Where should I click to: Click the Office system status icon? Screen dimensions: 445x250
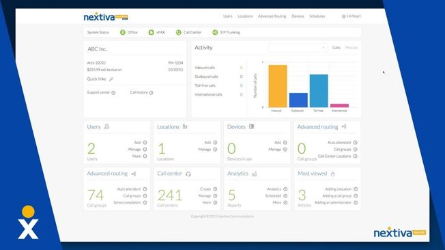[x=123, y=32]
